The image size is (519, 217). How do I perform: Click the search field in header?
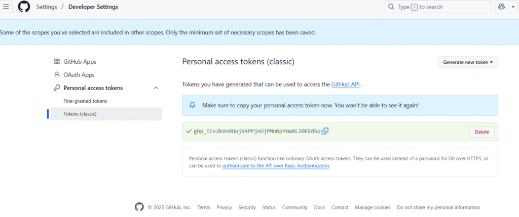click(438, 7)
